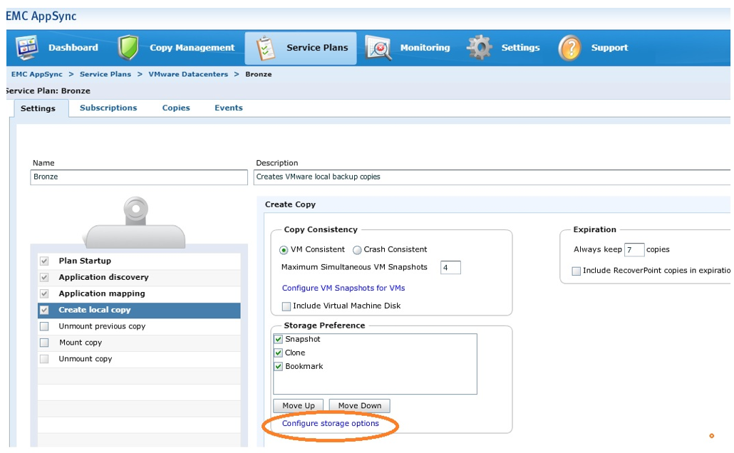Switch to the Subscriptions tab
The width and height of the screenshot is (734, 453).
pos(108,108)
